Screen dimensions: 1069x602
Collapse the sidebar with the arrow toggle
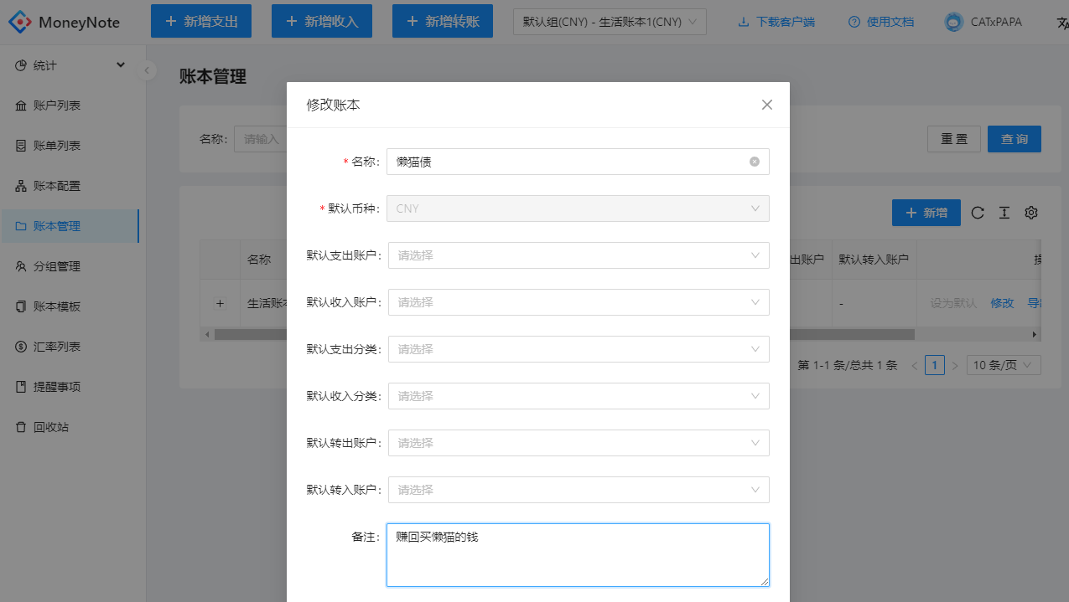pos(147,70)
